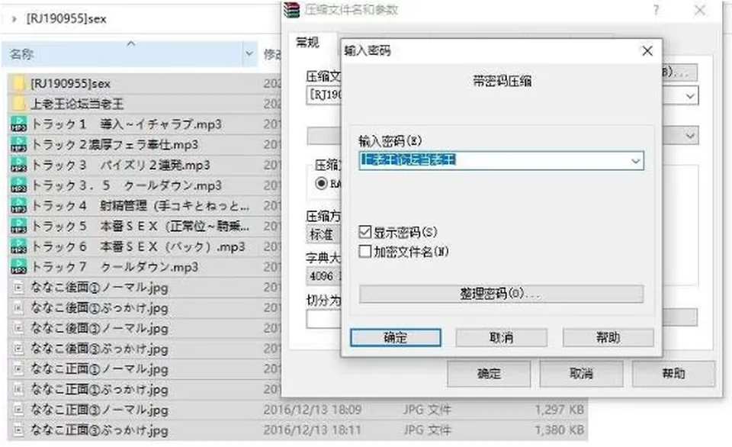The height and width of the screenshot is (447, 732).
Task: Select the image icon for ななこ正面③ノーマル.jpg
Action: [x=18, y=410]
